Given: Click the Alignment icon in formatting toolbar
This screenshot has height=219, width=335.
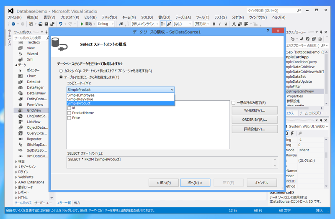Looking at the screenshot, I should (246, 24).
